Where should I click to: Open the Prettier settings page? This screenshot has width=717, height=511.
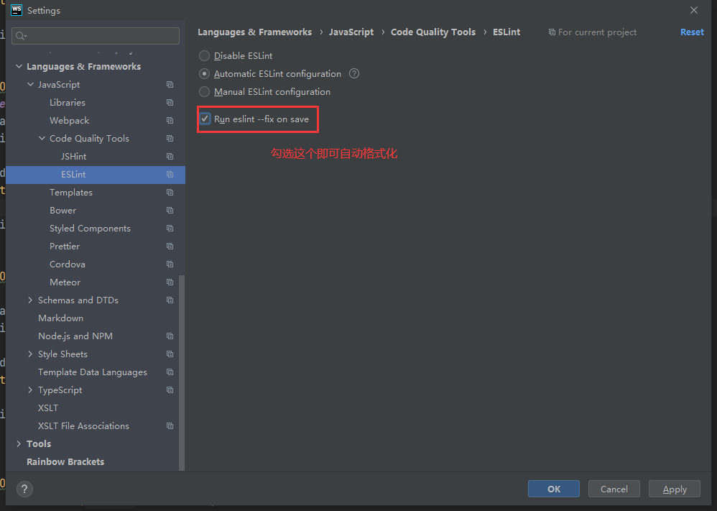click(65, 246)
